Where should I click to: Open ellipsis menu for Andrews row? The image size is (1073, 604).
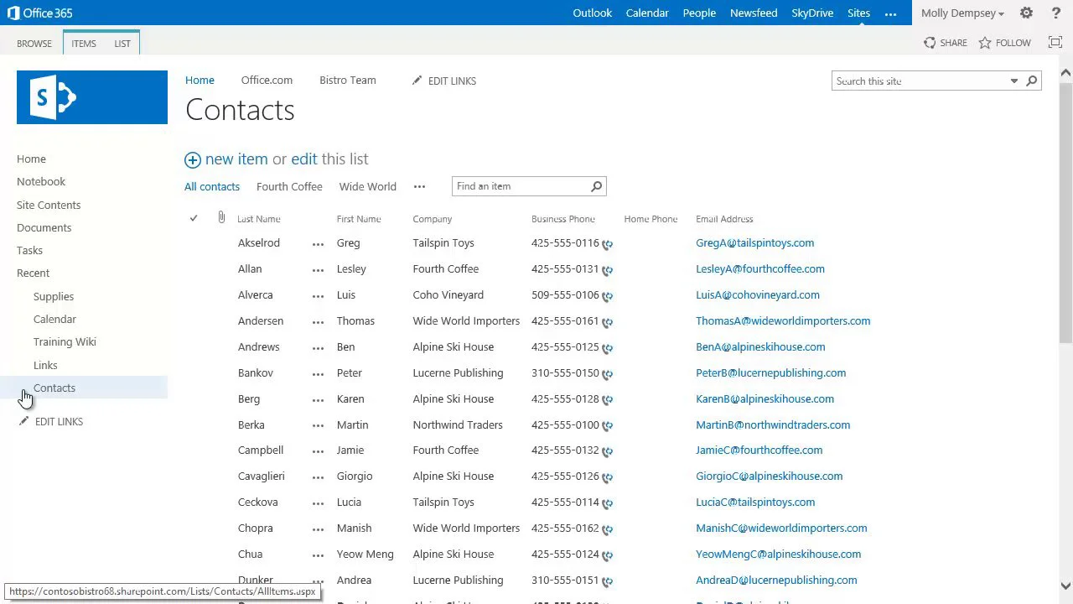coord(318,348)
